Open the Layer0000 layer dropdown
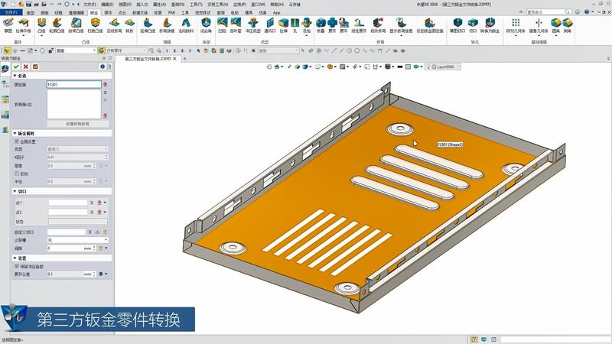The width and height of the screenshot is (612, 344). point(447,67)
